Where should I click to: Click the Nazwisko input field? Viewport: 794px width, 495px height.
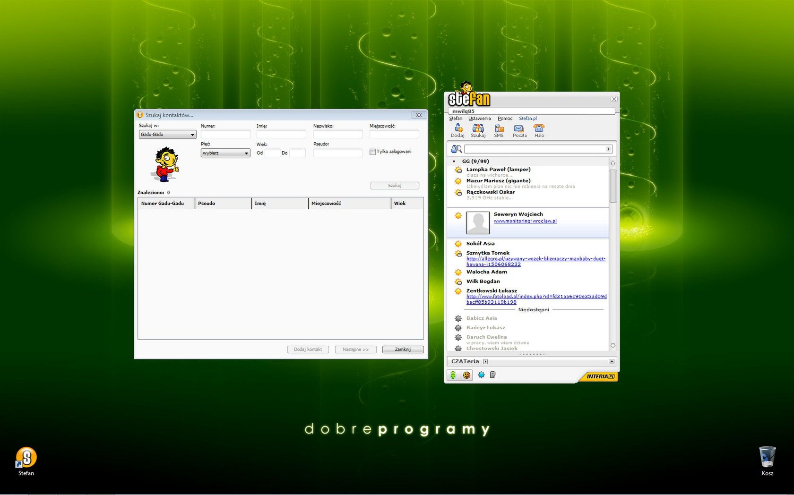click(338, 134)
